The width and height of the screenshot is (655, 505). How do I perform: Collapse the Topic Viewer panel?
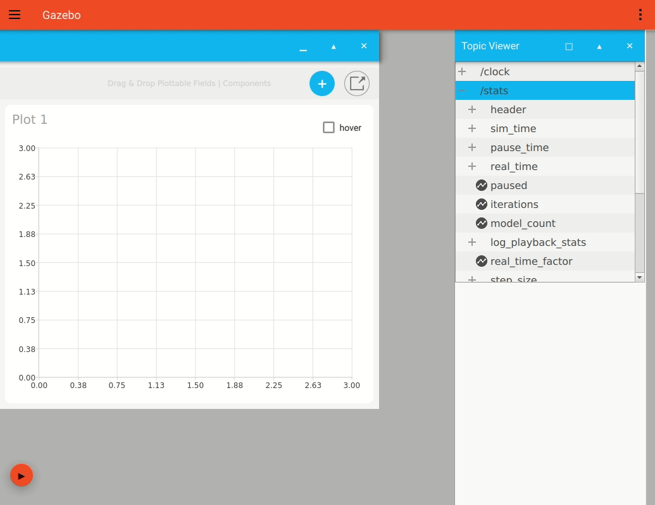599,46
